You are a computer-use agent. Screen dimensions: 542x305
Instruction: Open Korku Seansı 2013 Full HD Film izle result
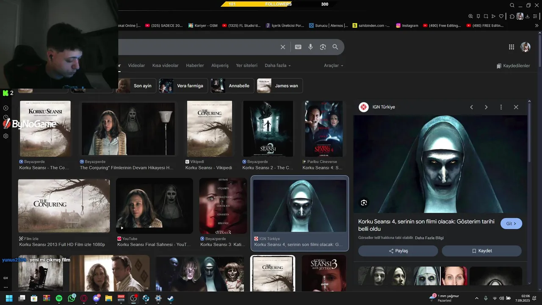click(64, 206)
